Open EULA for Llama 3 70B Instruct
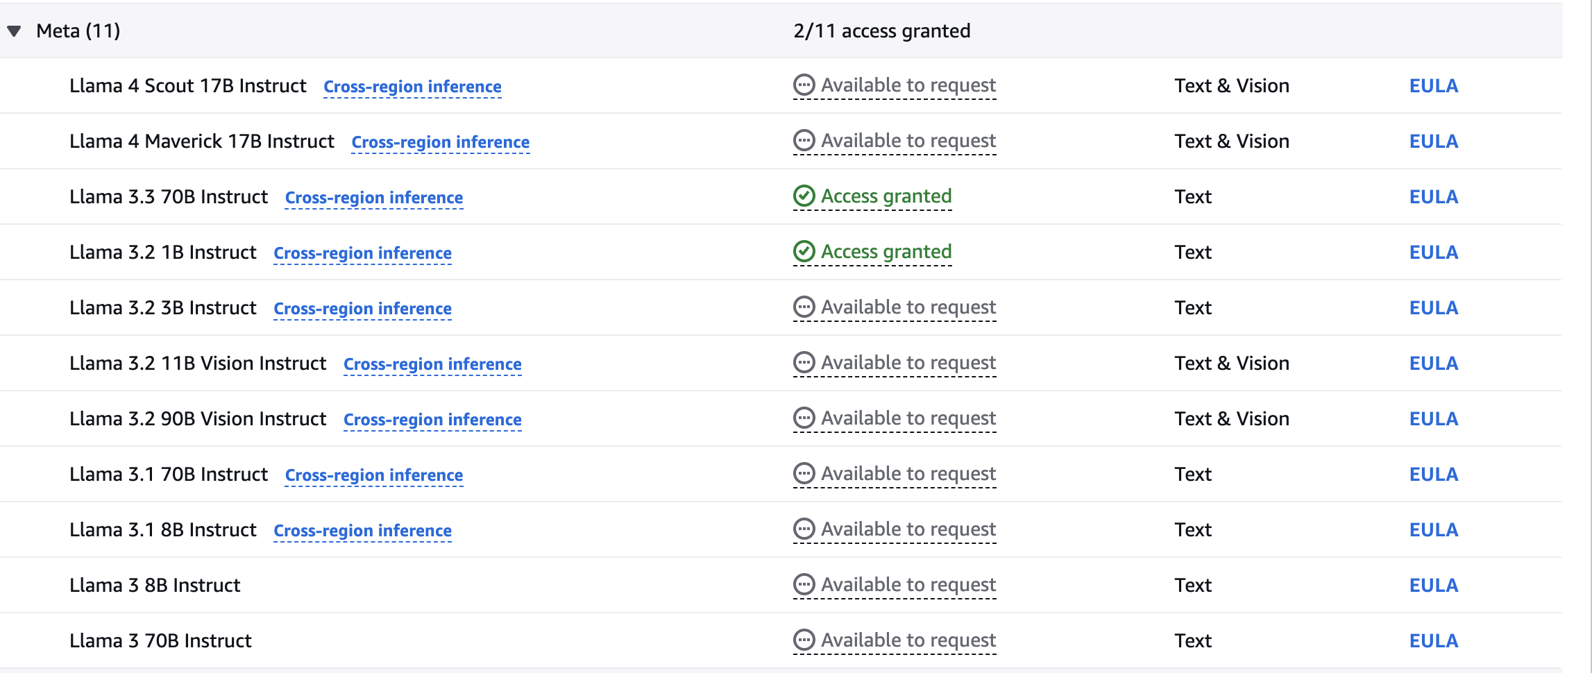 point(1434,641)
